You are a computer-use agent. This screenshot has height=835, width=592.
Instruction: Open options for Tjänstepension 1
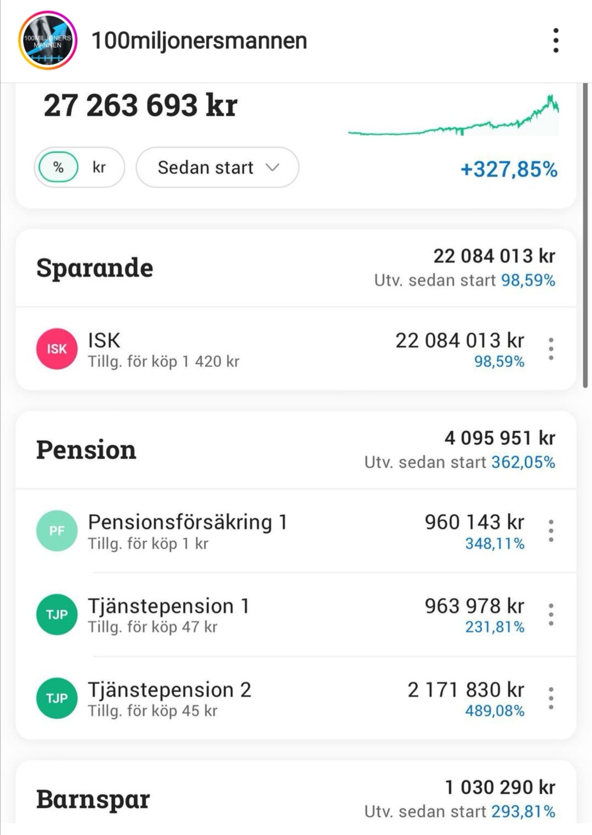(551, 615)
